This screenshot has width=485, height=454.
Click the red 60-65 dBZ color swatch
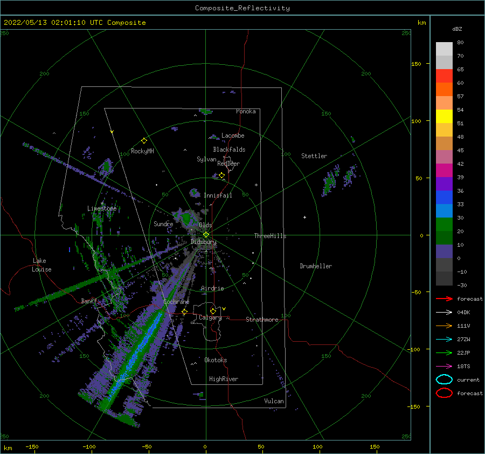click(x=444, y=76)
